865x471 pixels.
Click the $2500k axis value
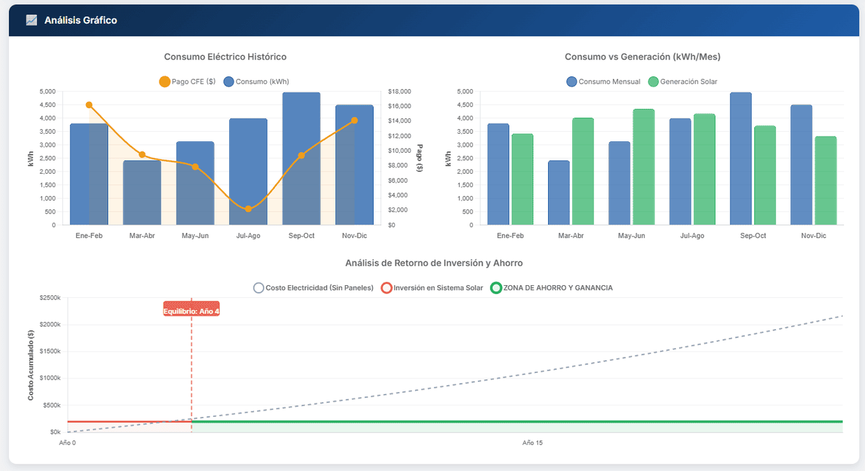[51, 297]
